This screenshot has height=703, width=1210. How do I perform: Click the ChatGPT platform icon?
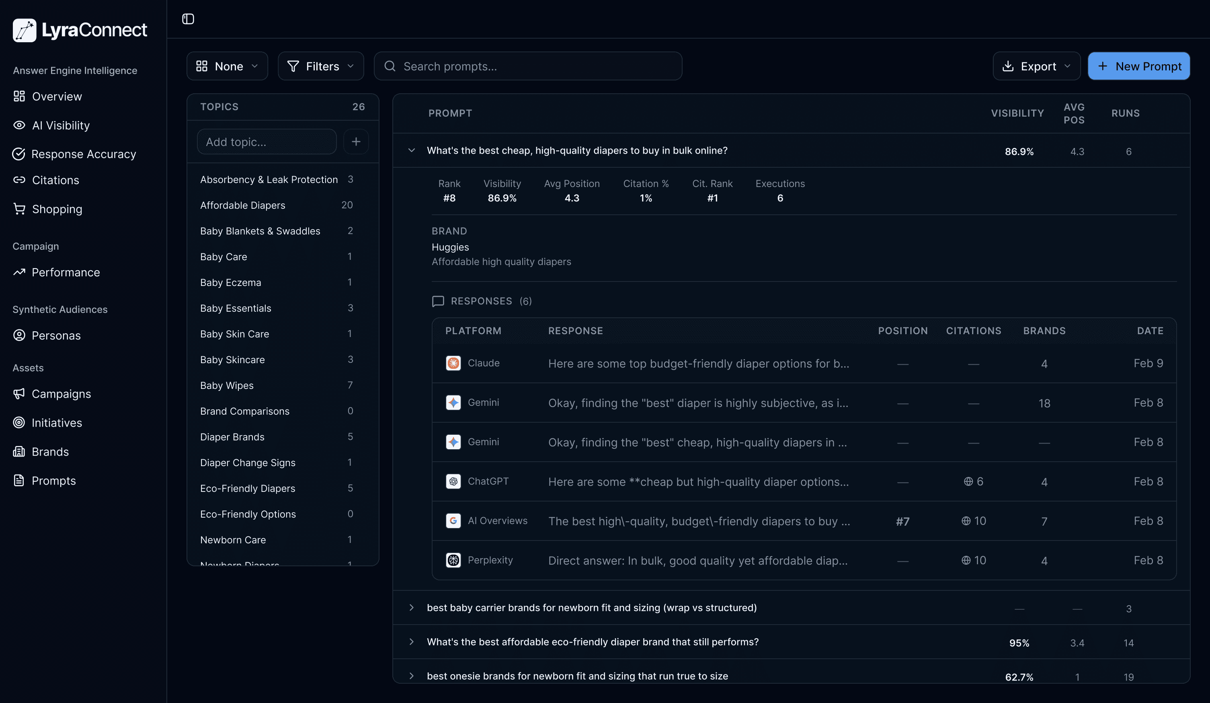(453, 481)
